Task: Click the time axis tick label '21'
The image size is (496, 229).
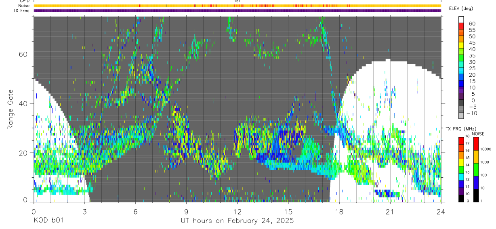Action: pos(390,211)
